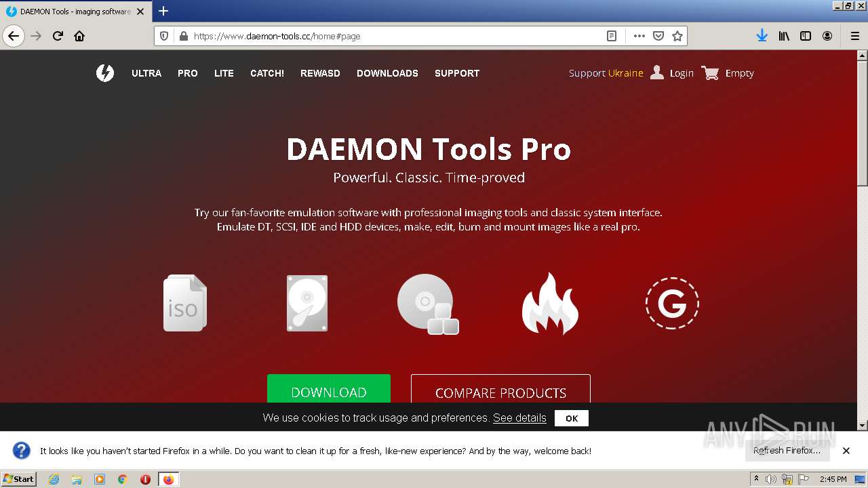Viewport: 868px width, 488px height.
Task: Reload the page with the refresh icon
Action: [58, 36]
